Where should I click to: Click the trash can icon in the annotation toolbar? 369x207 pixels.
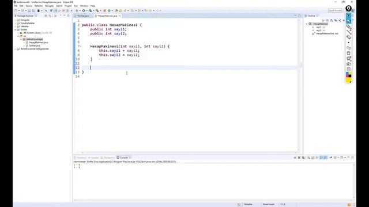coord(348,53)
